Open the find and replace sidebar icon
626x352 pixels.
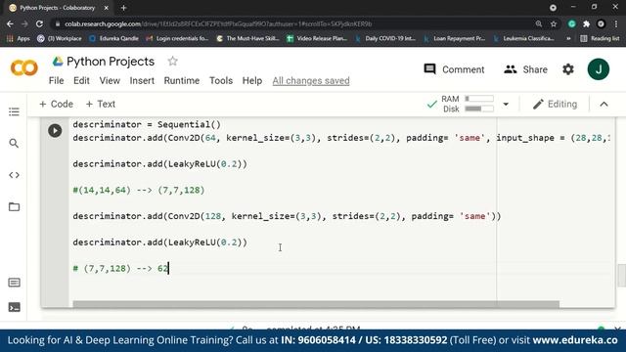coord(14,143)
